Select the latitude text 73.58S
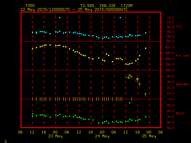 [87, 6]
